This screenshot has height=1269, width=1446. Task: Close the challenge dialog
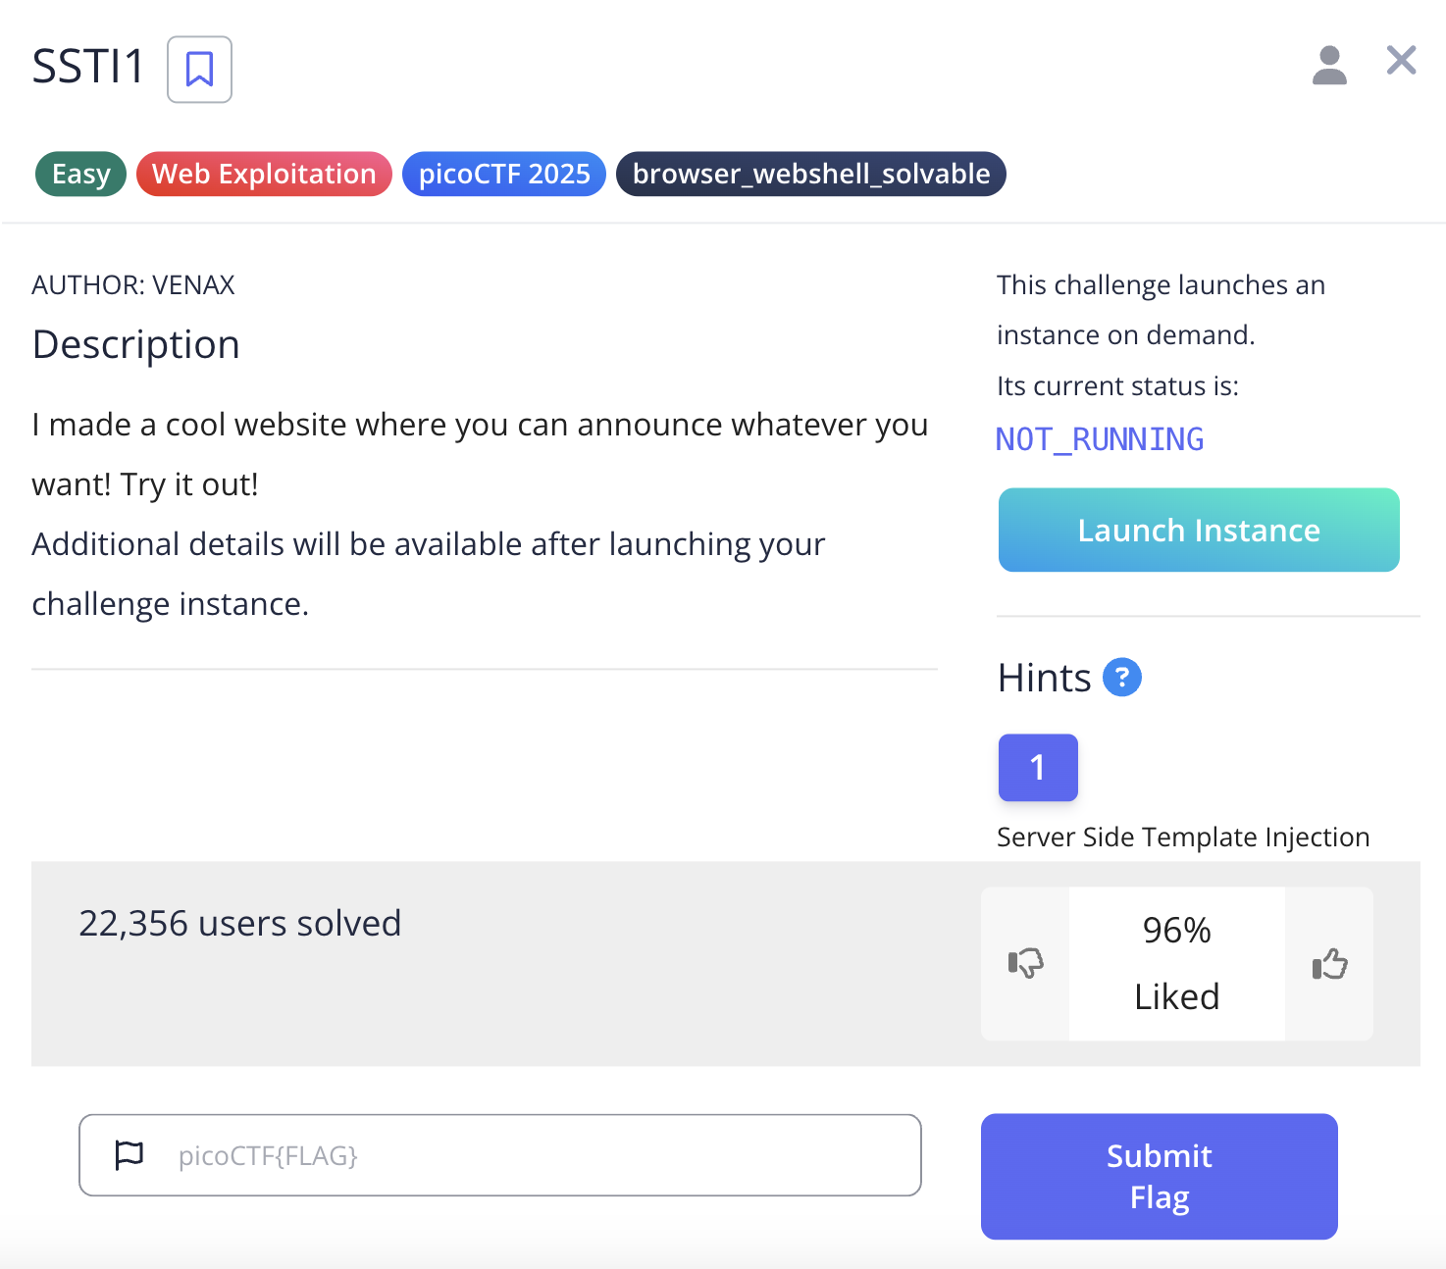click(1401, 61)
